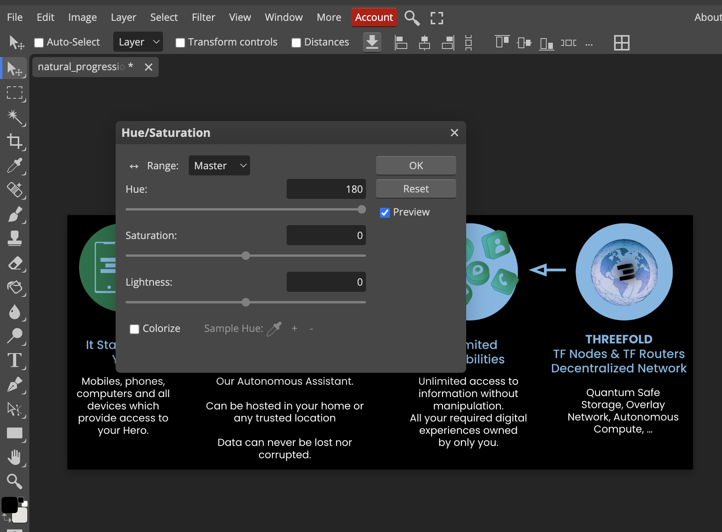This screenshot has height=532, width=722.
Task: Choose the Type tool
Action: point(14,360)
